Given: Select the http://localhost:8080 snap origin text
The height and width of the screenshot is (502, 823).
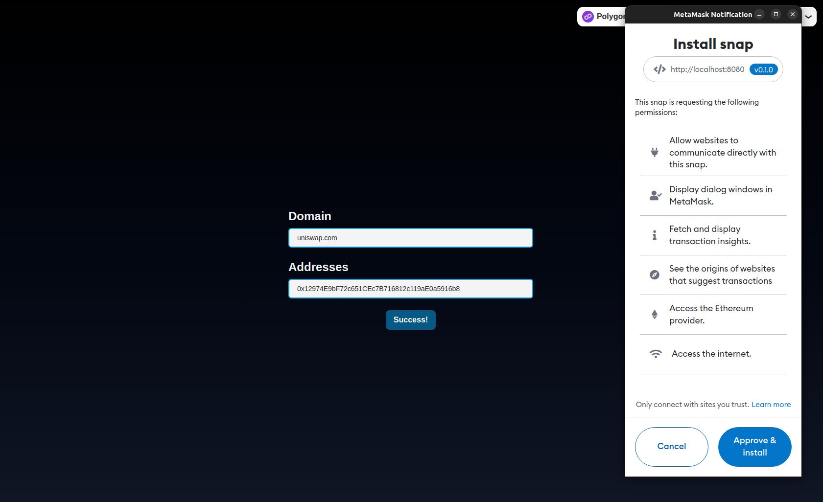Looking at the screenshot, I should click(x=707, y=69).
